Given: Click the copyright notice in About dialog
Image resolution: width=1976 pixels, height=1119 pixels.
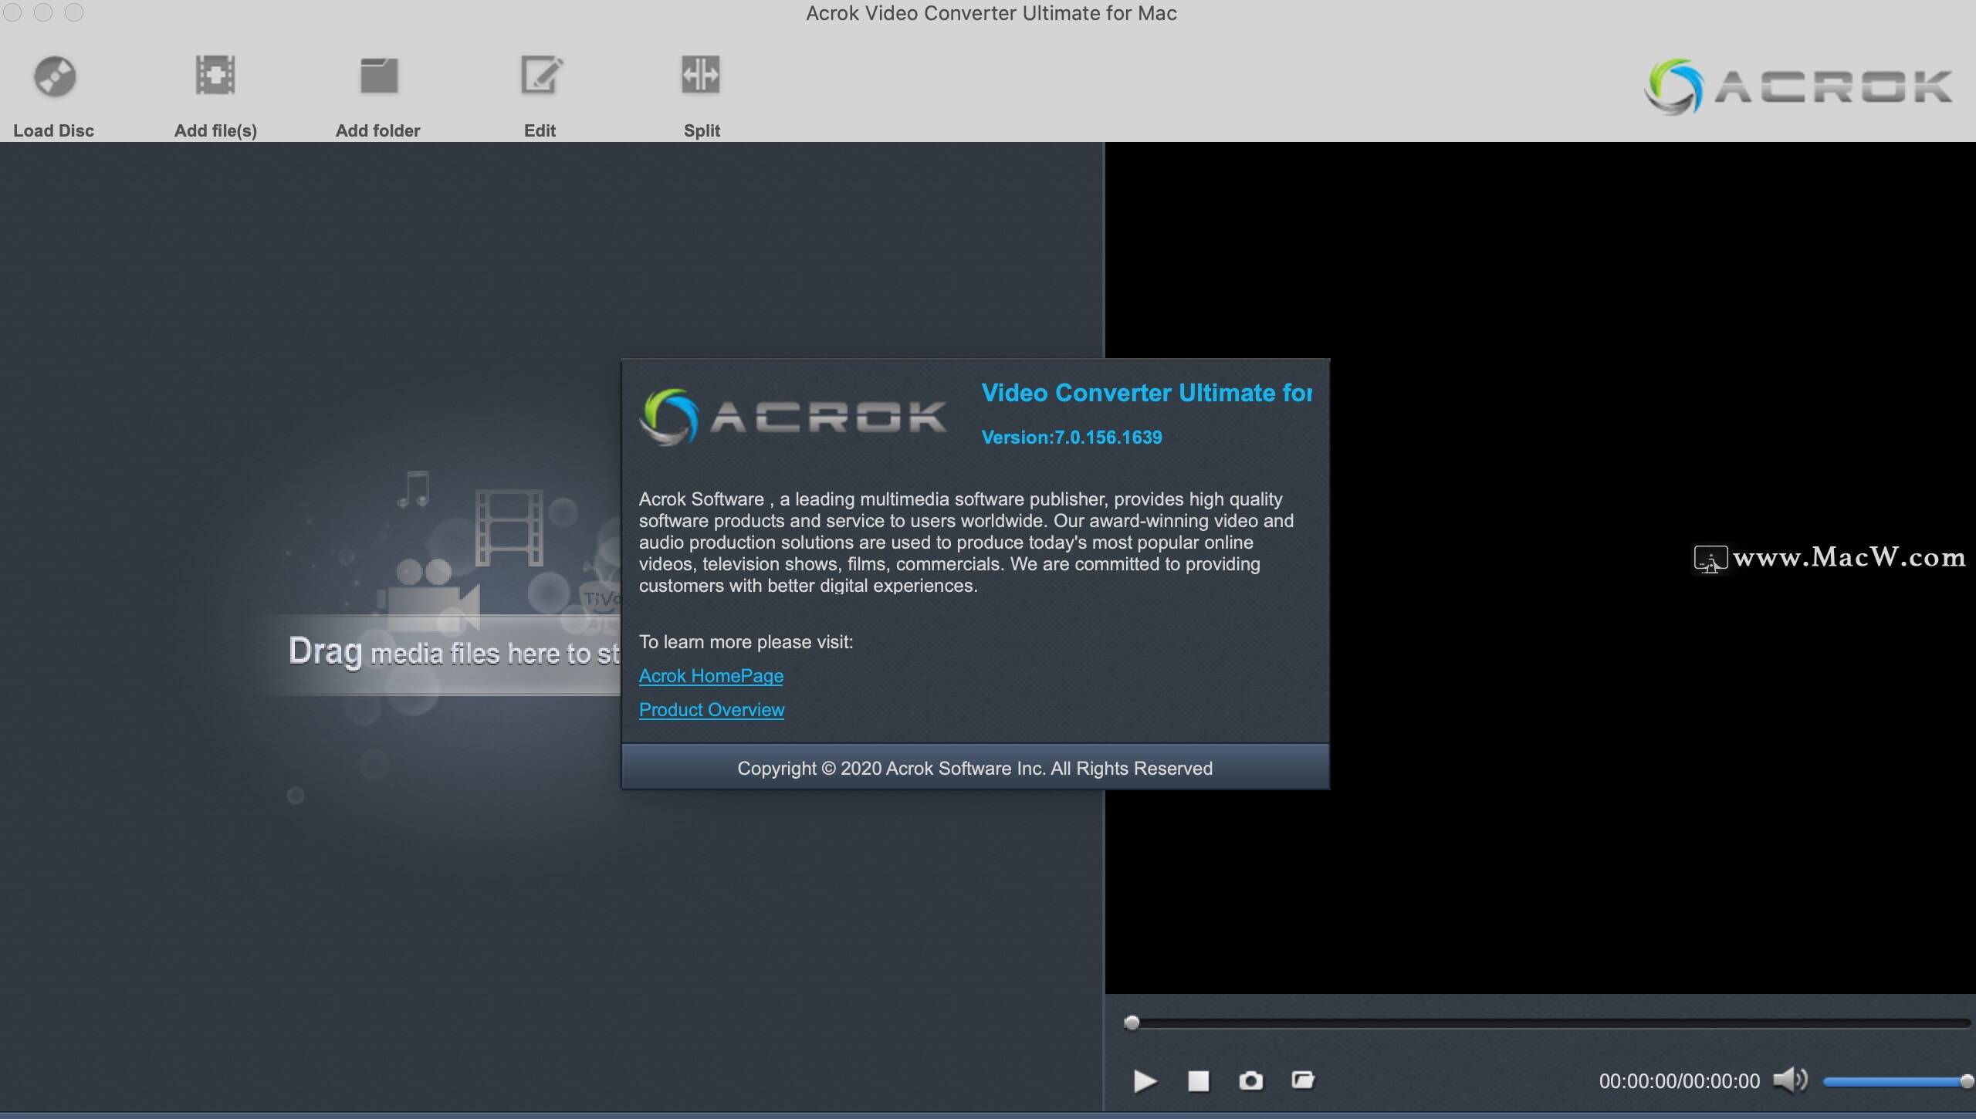Looking at the screenshot, I should tap(975, 768).
